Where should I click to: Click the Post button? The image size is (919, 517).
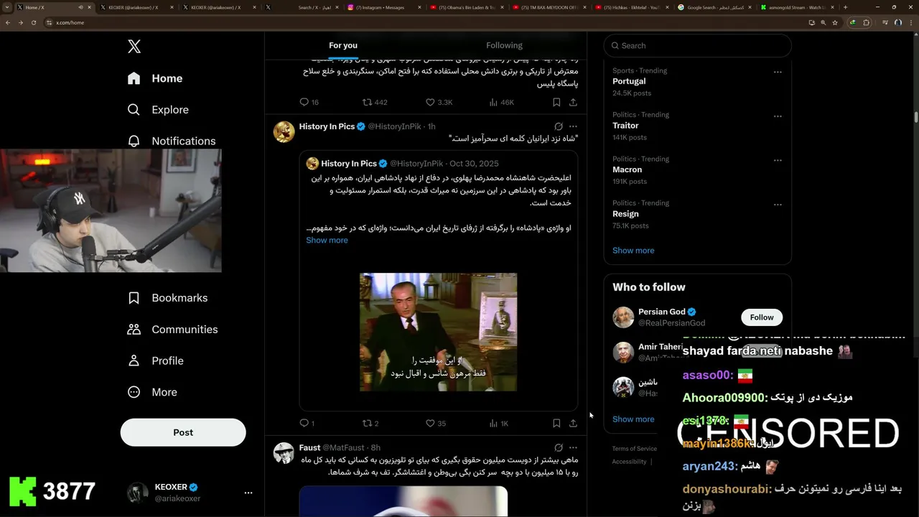[x=183, y=432]
